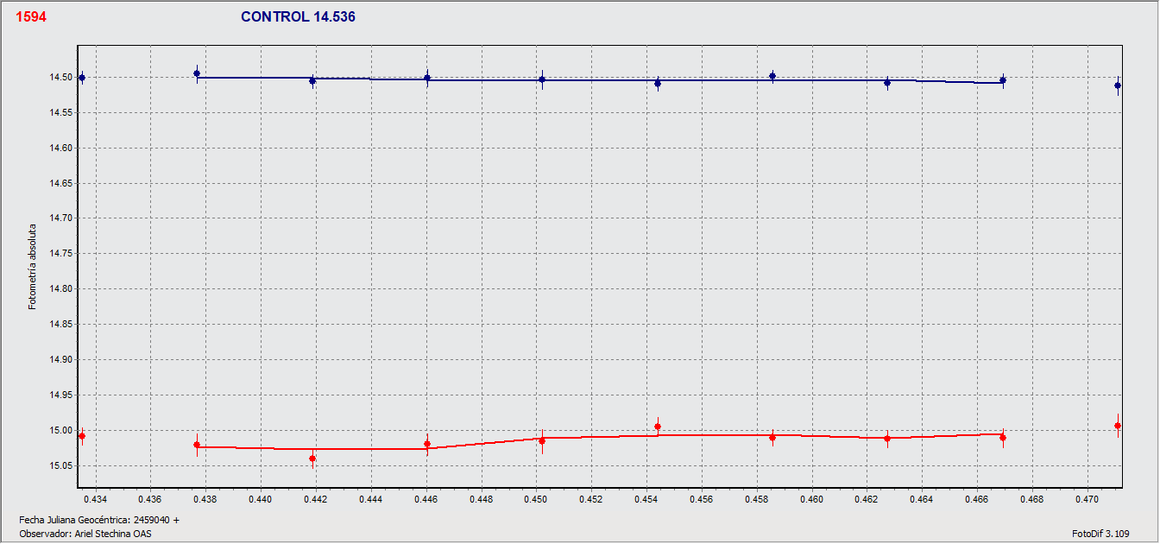Click the CONTROL 14.536 title

(x=298, y=16)
